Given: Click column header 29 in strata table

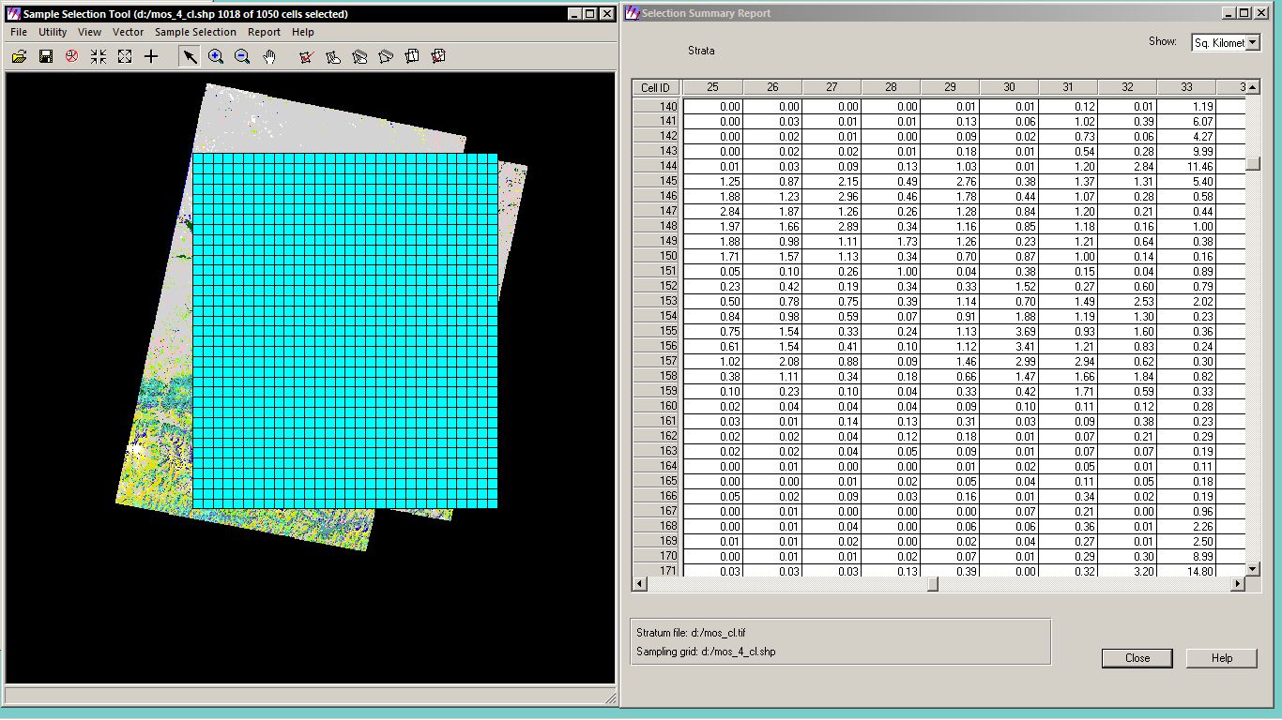Looking at the screenshot, I should pyautogui.click(x=950, y=87).
